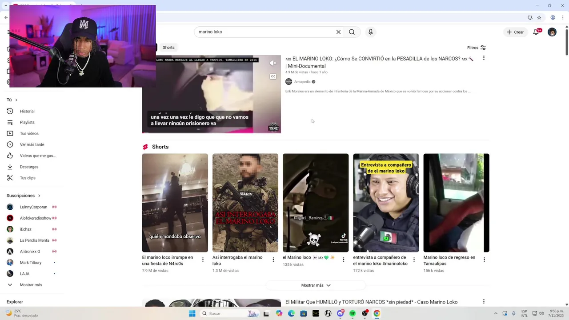Screen dimensions: 569x320
Task: Click the page vertical scrollbar
Action: coord(566,42)
